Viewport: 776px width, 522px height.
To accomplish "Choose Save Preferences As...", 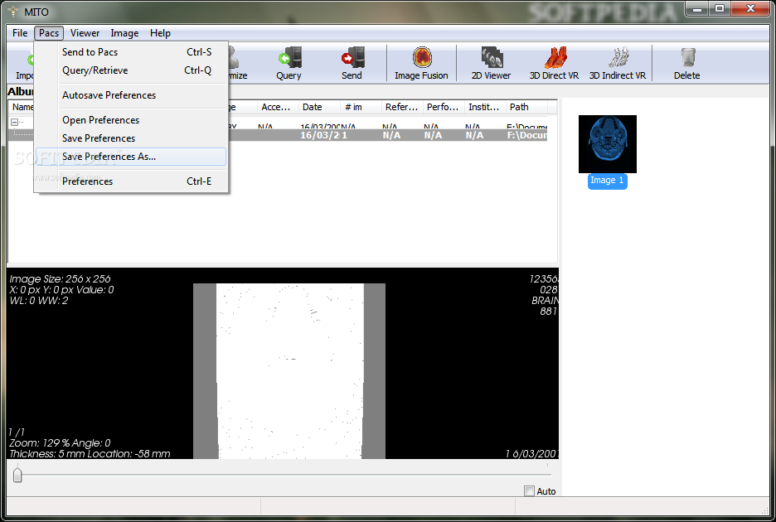I will pyautogui.click(x=131, y=157).
